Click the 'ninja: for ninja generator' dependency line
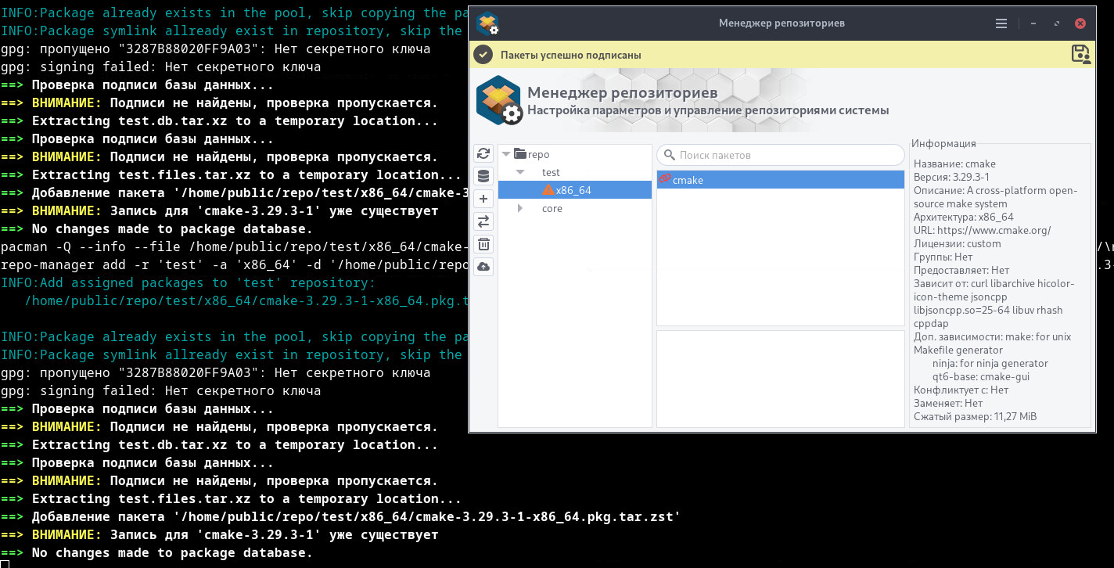 click(x=990, y=363)
